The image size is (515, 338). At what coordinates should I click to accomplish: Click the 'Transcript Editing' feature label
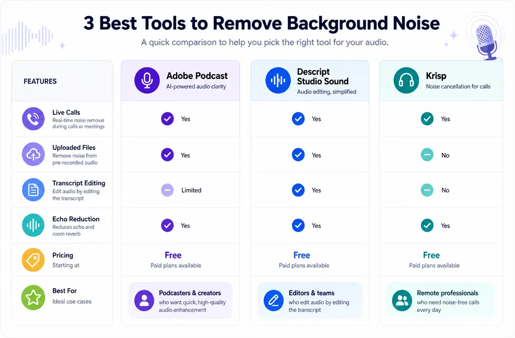click(79, 183)
